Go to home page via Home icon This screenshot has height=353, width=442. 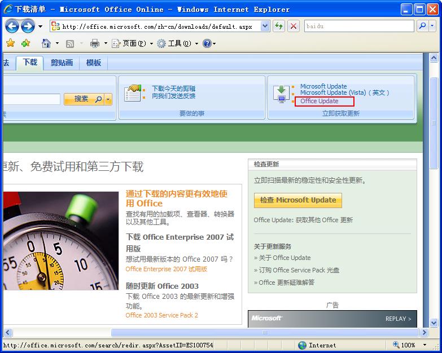coord(46,43)
